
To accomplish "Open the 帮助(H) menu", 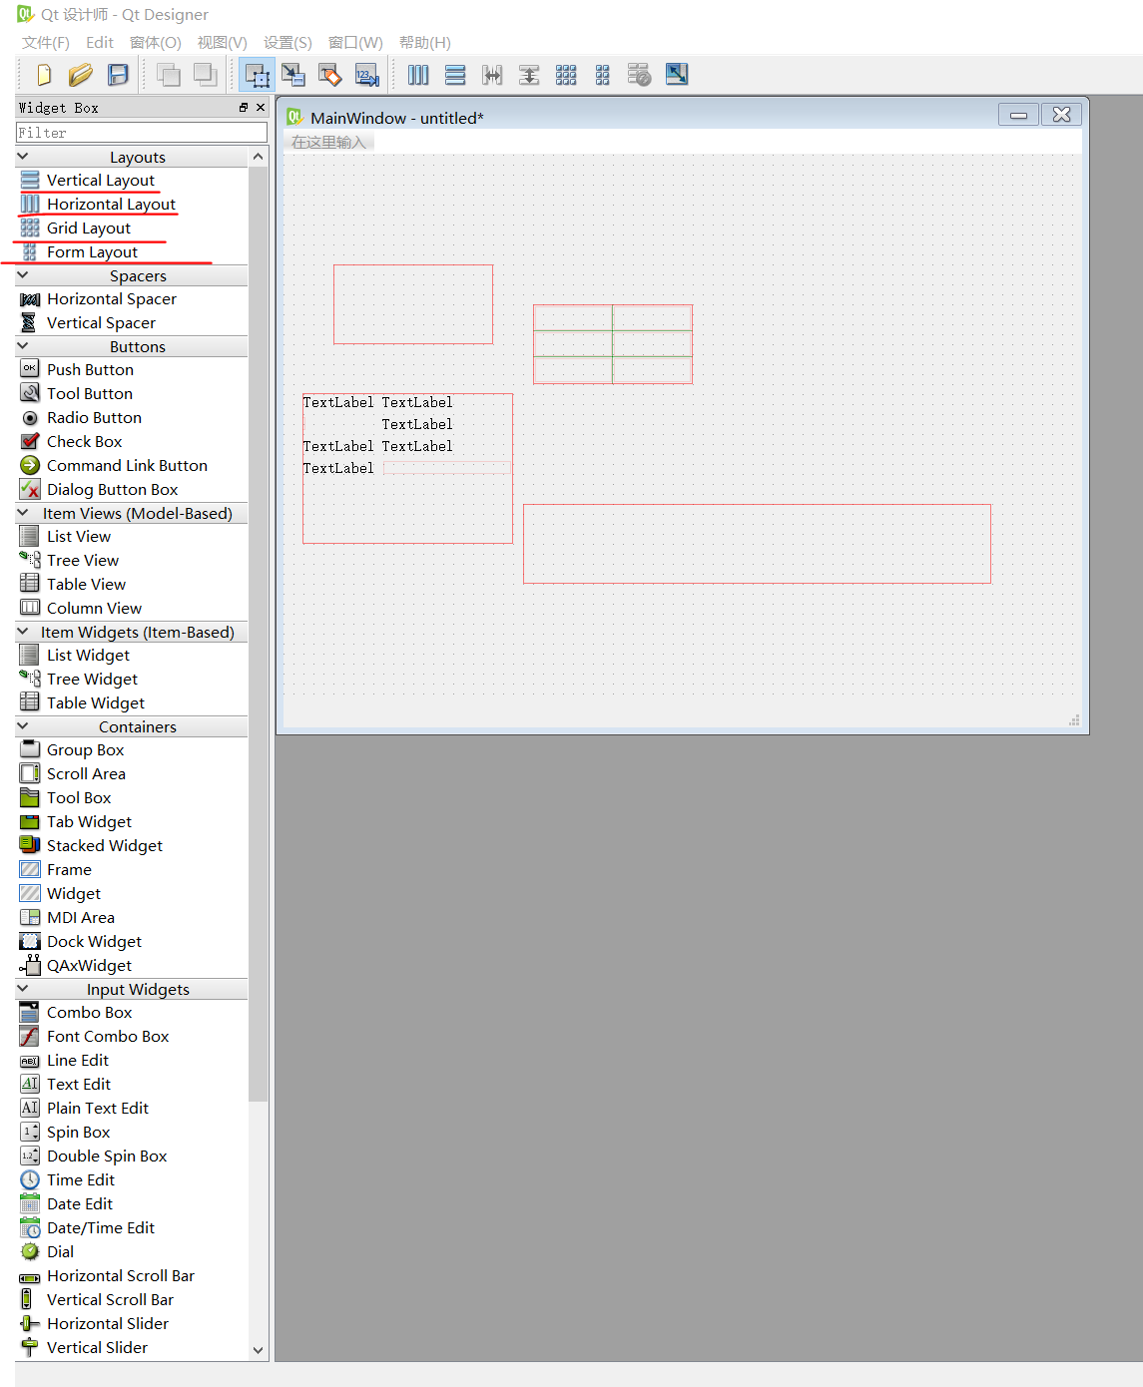I will pyautogui.click(x=425, y=43).
